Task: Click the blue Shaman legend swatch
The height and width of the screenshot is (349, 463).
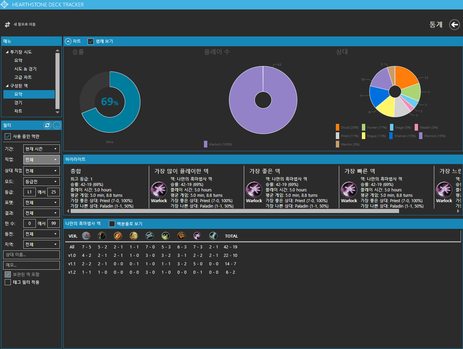Action: (391, 136)
